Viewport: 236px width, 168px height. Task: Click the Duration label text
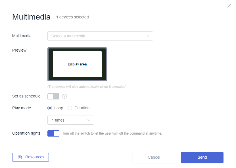tap(82, 108)
